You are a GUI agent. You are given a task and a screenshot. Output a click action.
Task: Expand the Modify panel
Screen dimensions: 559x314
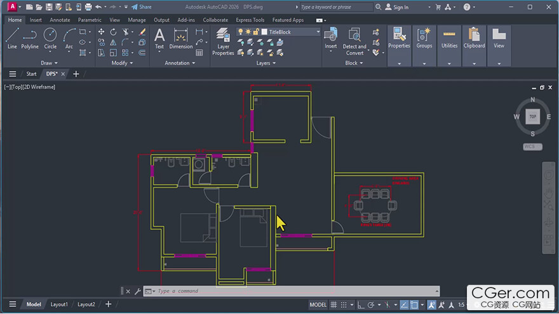click(122, 63)
